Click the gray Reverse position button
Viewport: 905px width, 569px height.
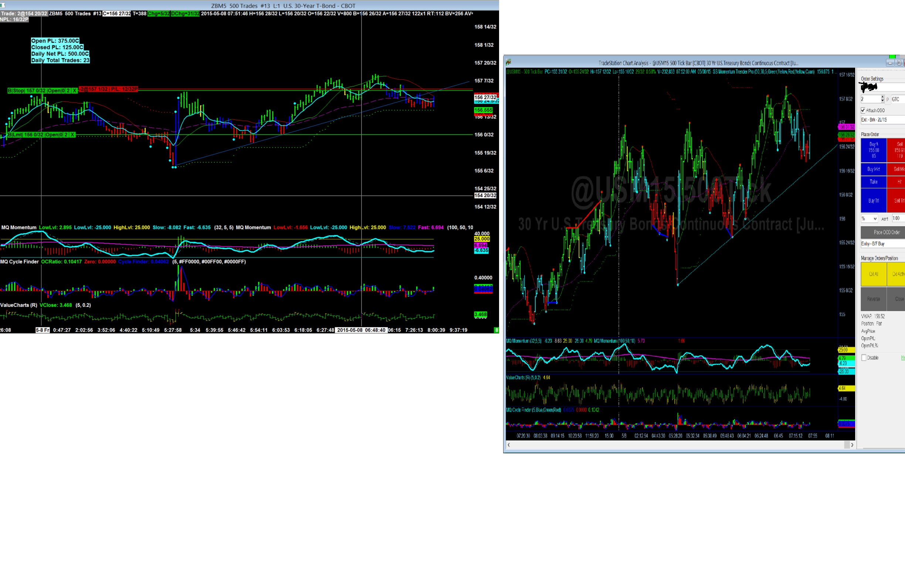tap(874, 299)
